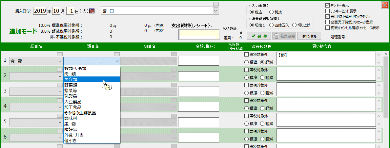Click the 支出総額 receipt total field

pos(198,34)
